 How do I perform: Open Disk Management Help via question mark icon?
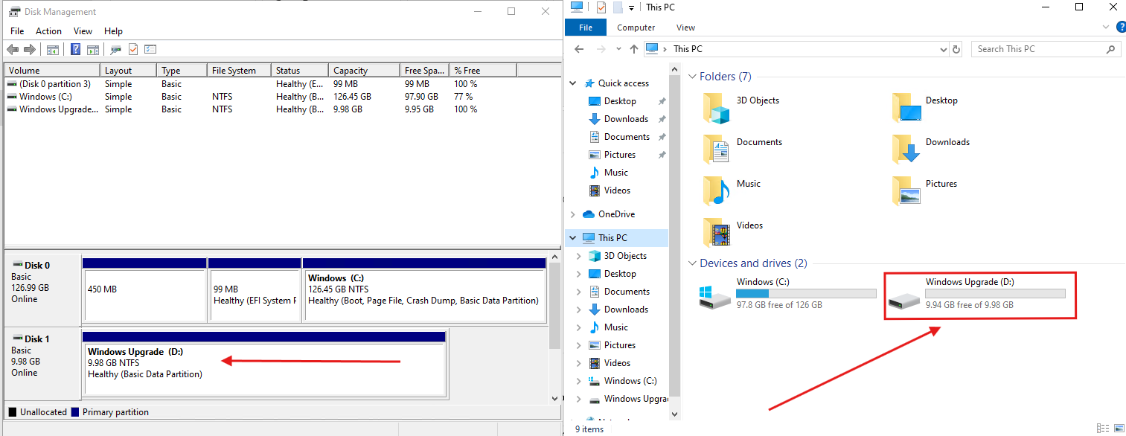(75, 49)
